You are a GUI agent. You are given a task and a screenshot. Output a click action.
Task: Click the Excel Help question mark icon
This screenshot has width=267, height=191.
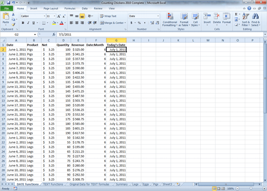249,8
